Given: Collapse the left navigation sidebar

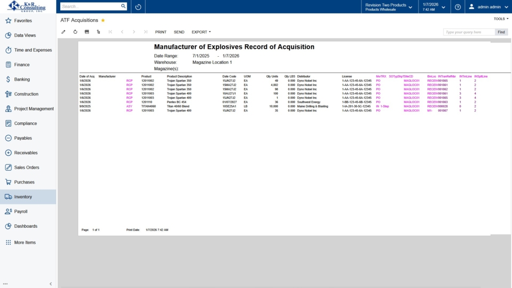Looking at the screenshot, I should [x=50, y=284].
